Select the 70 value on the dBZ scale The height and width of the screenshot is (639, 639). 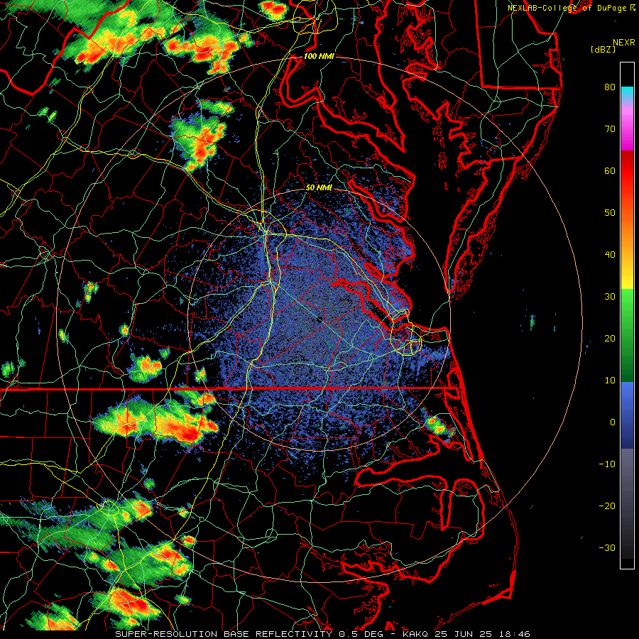(610, 129)
